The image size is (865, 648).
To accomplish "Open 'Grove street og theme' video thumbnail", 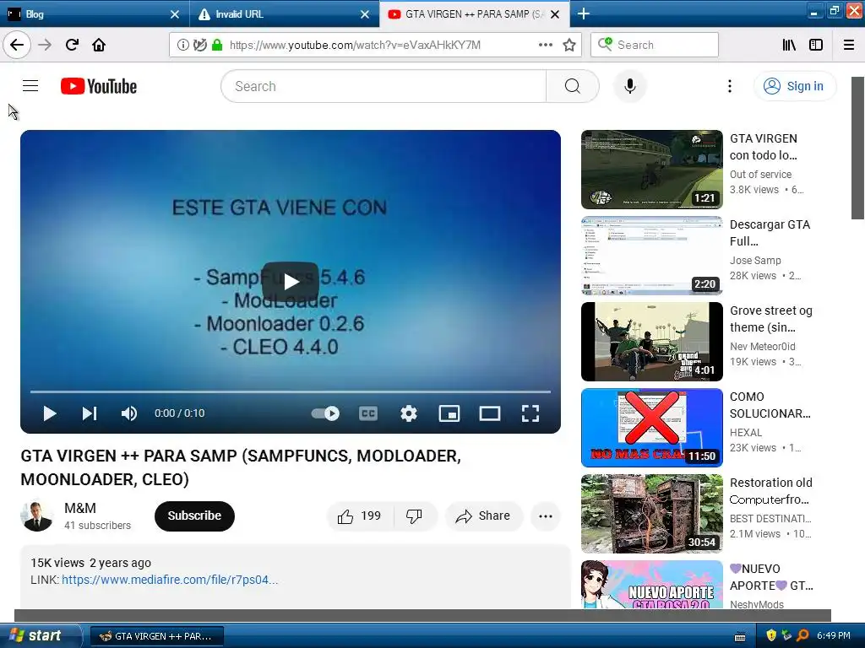I will click(651, 341).
